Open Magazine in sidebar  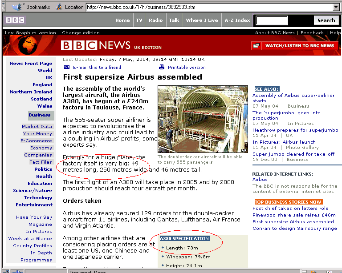coord(40,225)
